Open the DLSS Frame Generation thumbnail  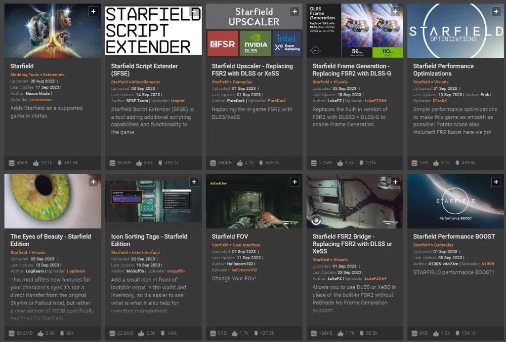point(355,31)
